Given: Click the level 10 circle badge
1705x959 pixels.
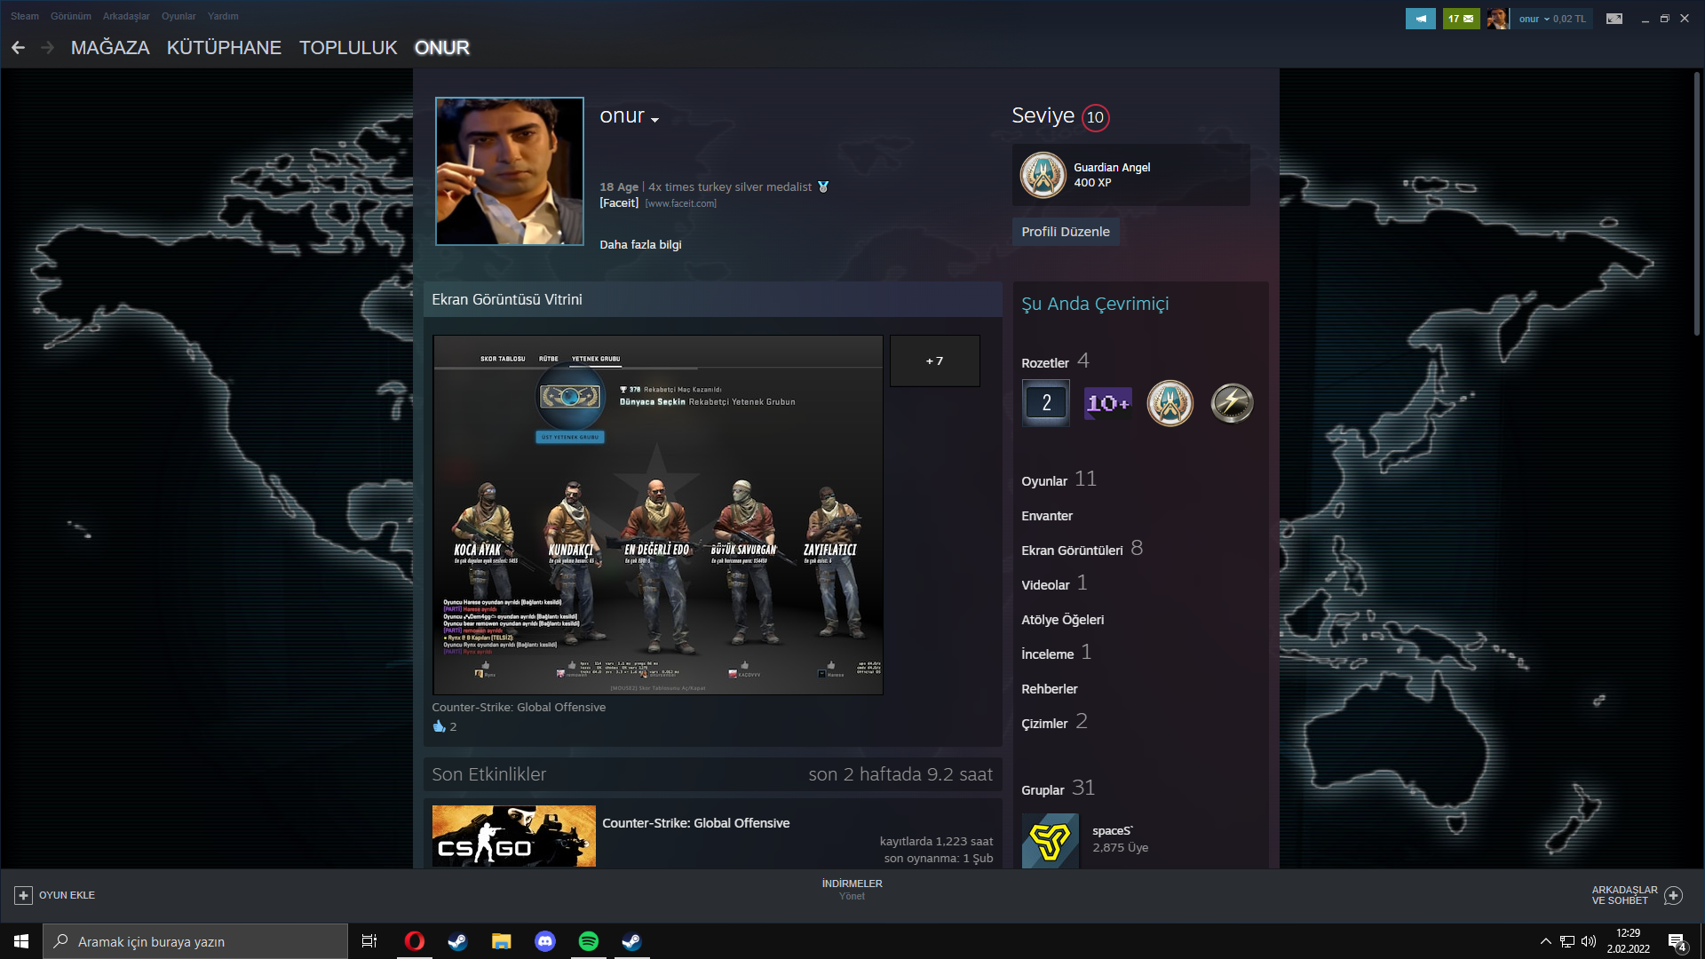Looking at the screenshot, I should pos(1096,117).
